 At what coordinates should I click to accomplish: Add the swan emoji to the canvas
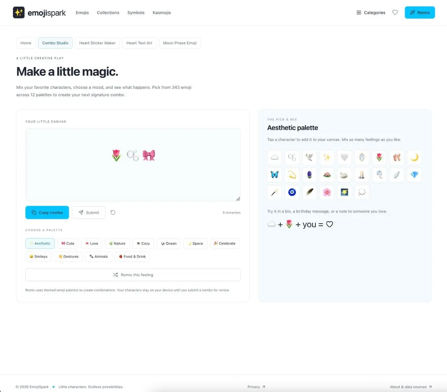(344, 175)
